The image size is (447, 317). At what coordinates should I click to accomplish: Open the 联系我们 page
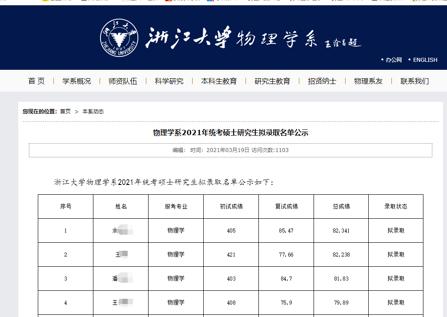(x=415, y=81)
